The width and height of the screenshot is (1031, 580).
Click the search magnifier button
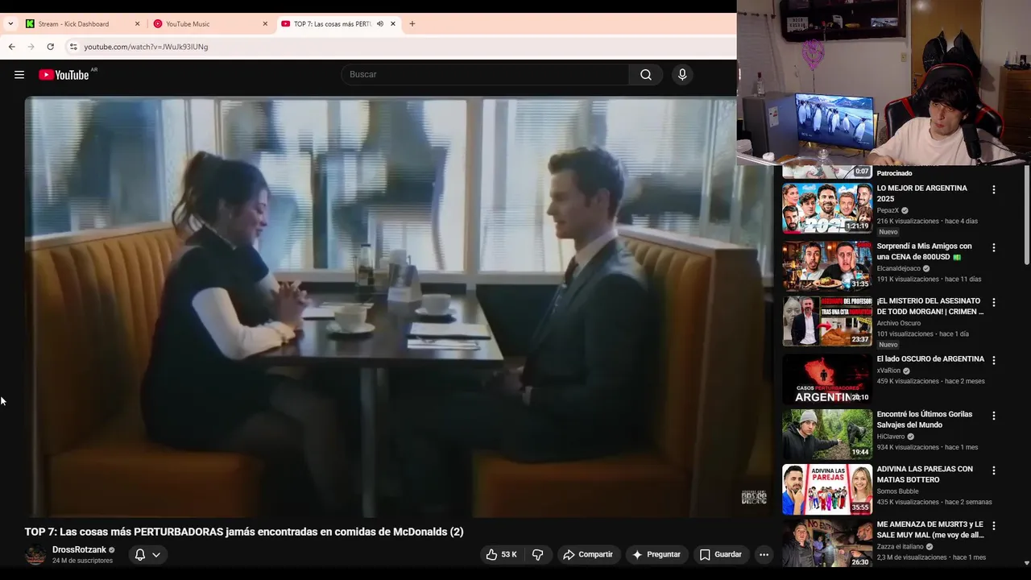[645, 75]
